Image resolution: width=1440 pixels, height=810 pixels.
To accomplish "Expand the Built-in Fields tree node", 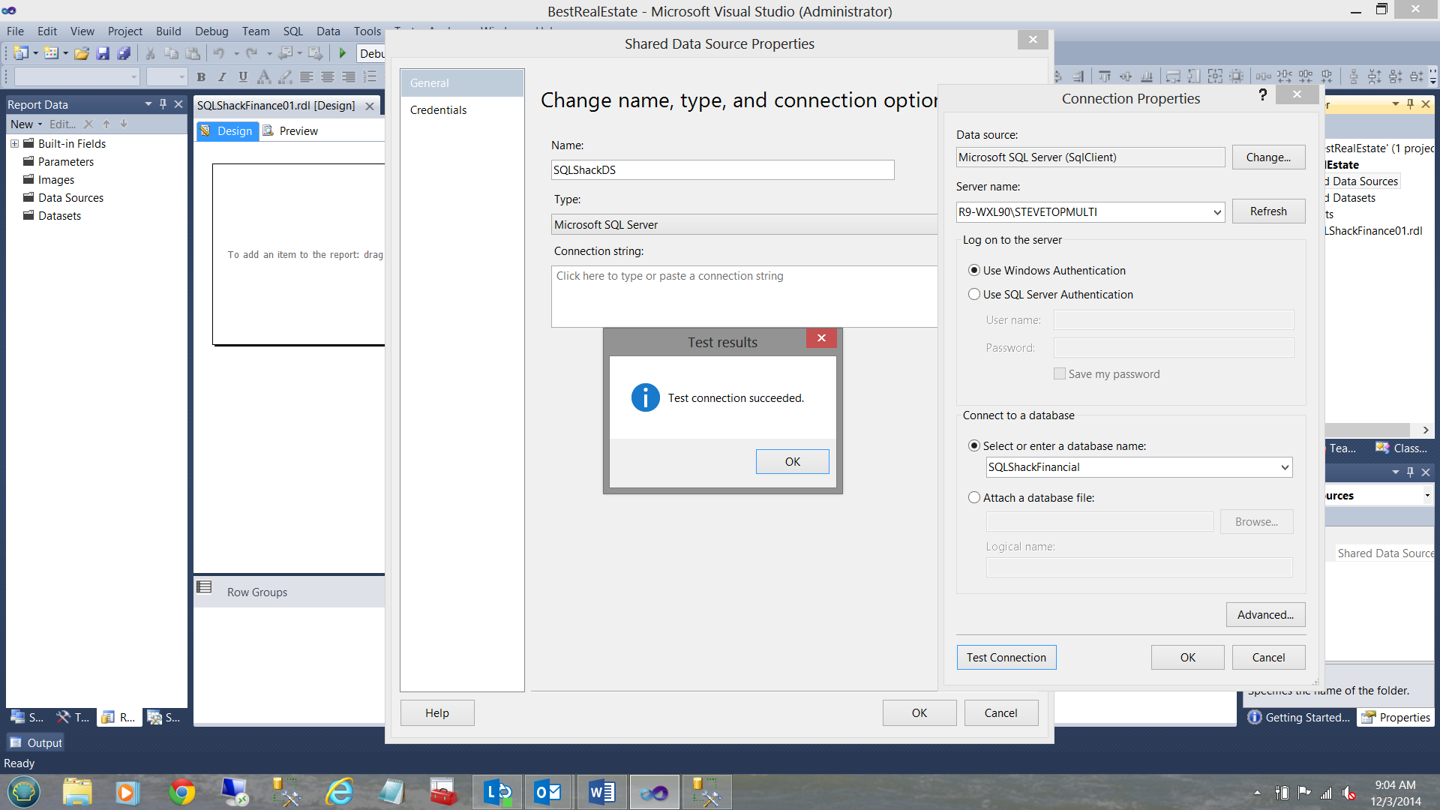I will [14, 143].
